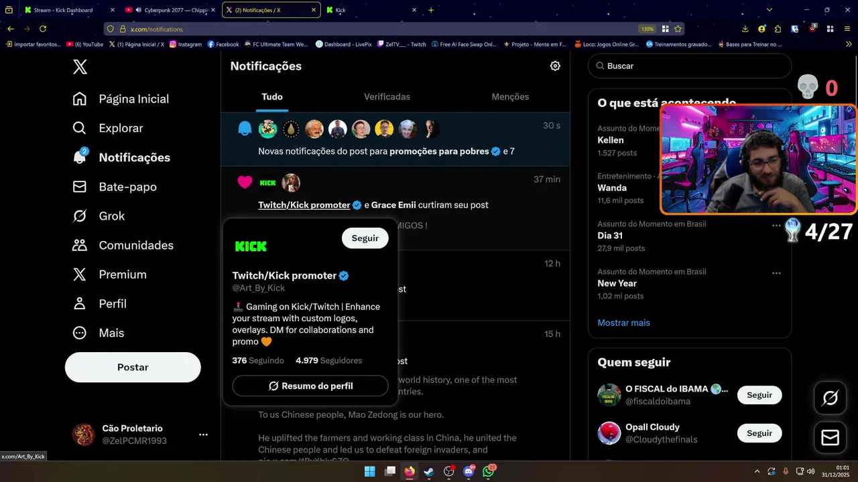Switch to the Verificadas tab
Screen dimensions: 858x482
pyautogui.click(x=387, y=97)
